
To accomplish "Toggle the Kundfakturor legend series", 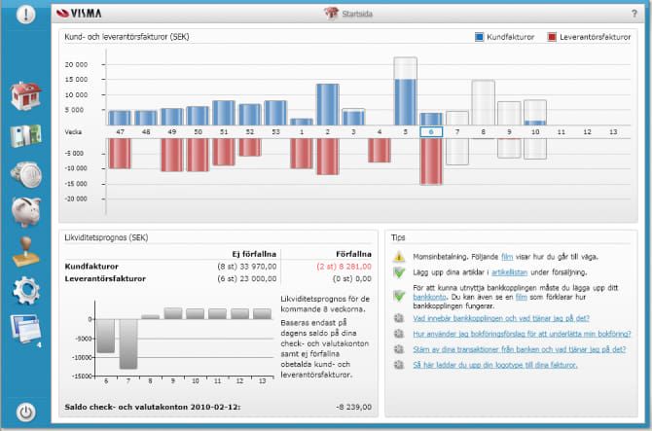I will (506, 36).
